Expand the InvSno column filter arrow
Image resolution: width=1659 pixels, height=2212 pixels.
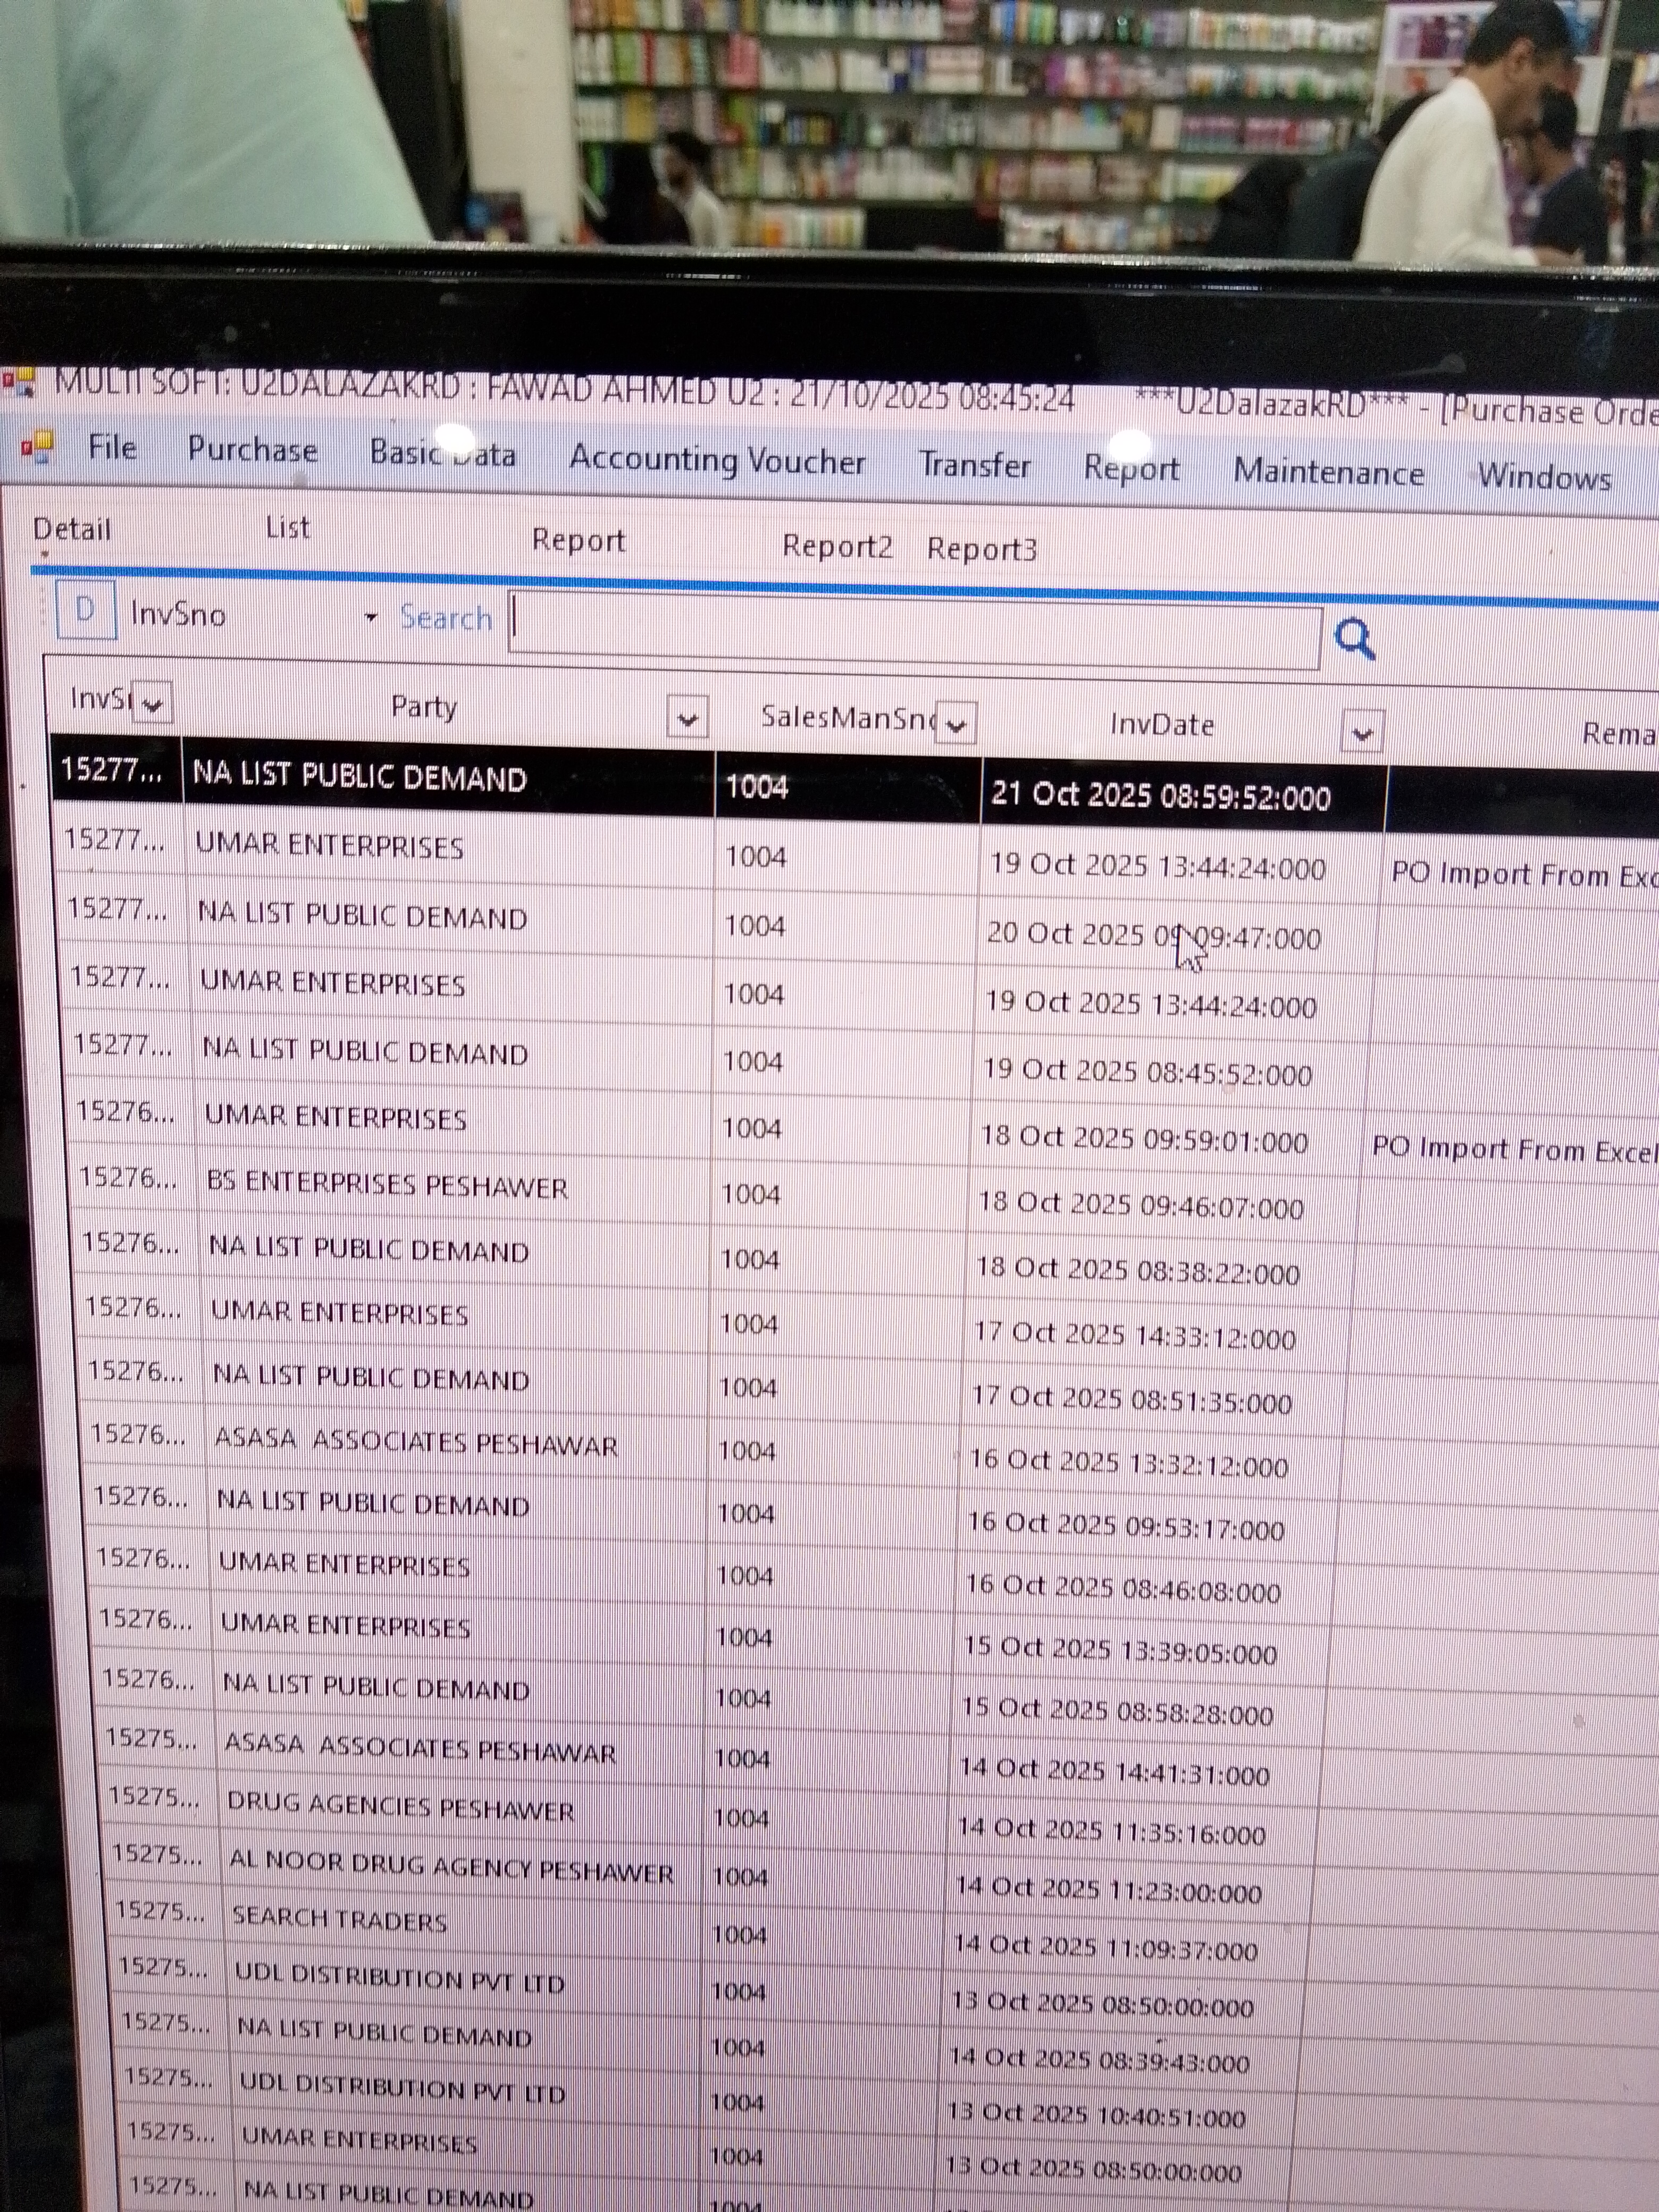(x=152, y=703)
